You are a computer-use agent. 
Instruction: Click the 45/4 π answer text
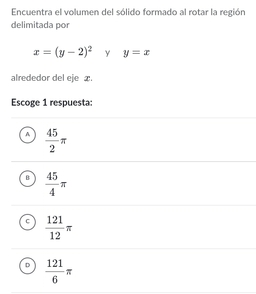coord(56,184)
